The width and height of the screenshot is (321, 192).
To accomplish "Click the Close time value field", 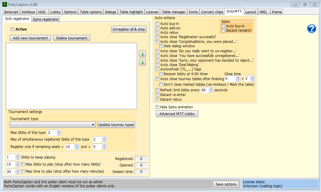I will point(230,79).
